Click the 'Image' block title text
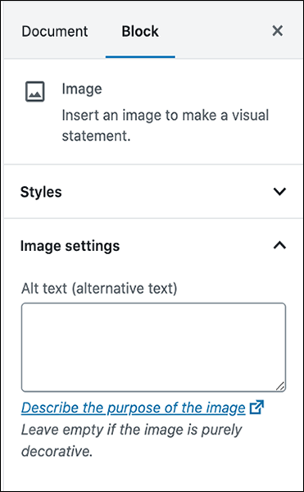This screenshot has height=492, width=304. (x=82, y=89)
